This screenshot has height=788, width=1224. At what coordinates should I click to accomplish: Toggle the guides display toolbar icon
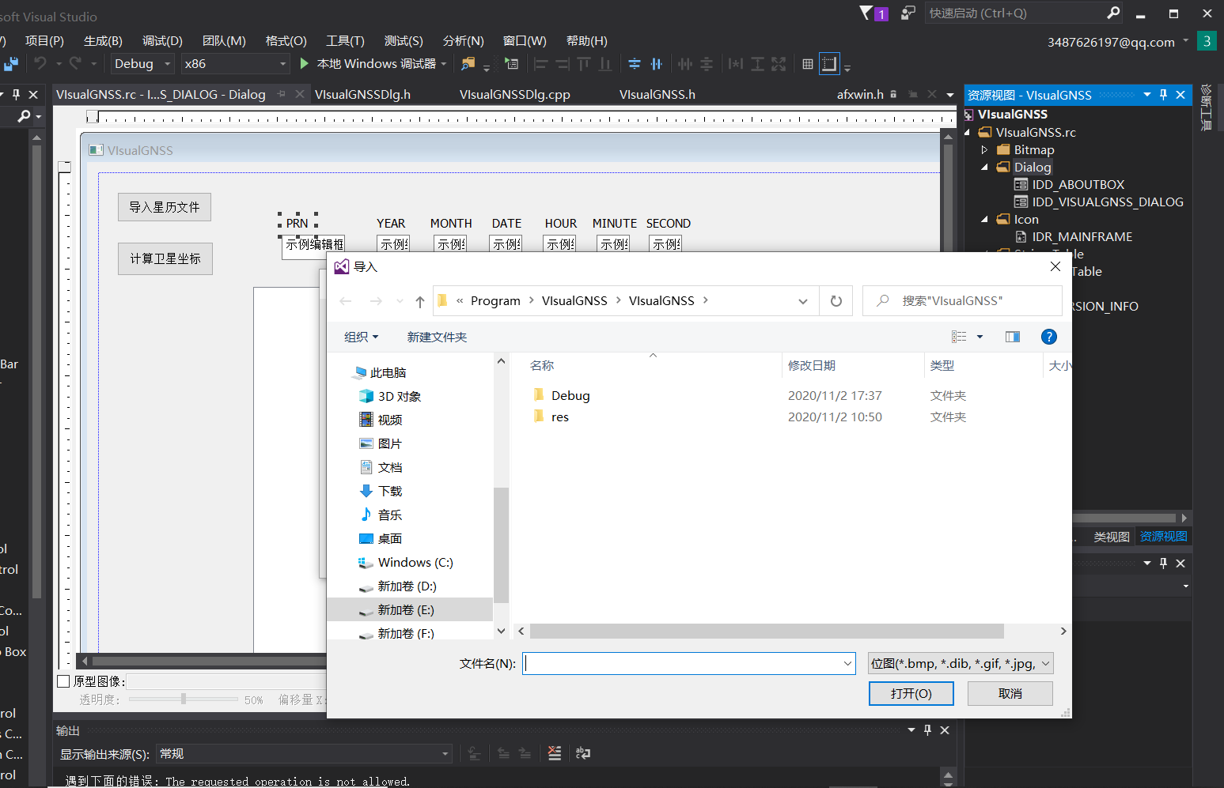pos(829,64)
